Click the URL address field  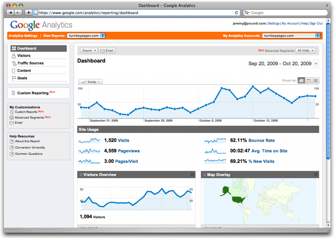[x=137, y=13]
